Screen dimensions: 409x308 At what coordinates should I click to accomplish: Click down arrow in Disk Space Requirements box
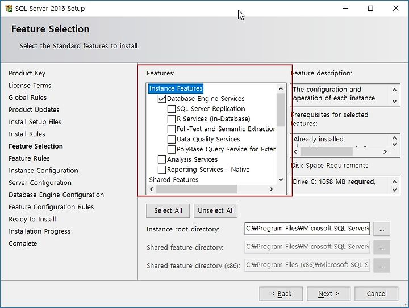point(395,190)
